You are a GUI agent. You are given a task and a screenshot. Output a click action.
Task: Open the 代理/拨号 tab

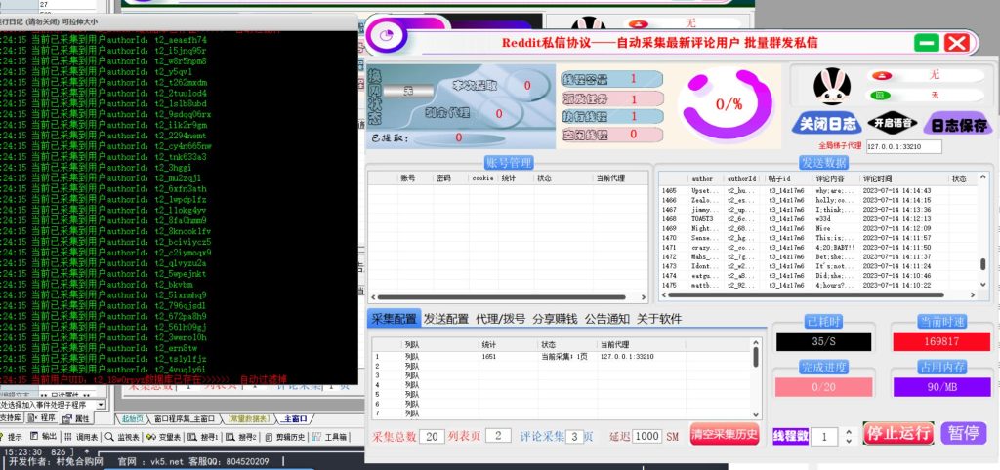click(x=500, y=319)
